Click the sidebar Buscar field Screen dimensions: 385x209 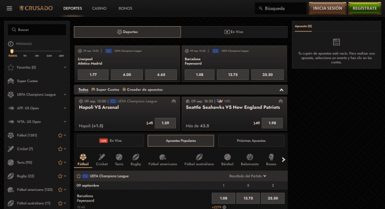tap(37, 30)
